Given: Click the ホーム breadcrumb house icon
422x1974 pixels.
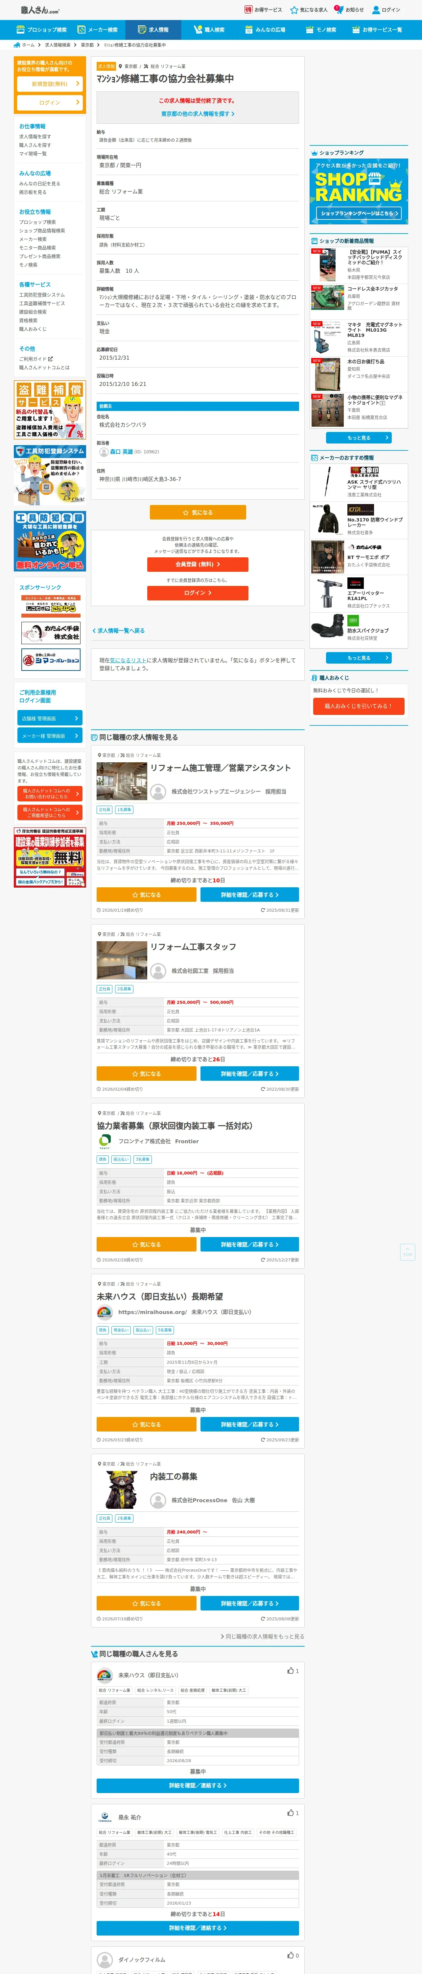Looking at the screenshot, I should click(17, 45).
